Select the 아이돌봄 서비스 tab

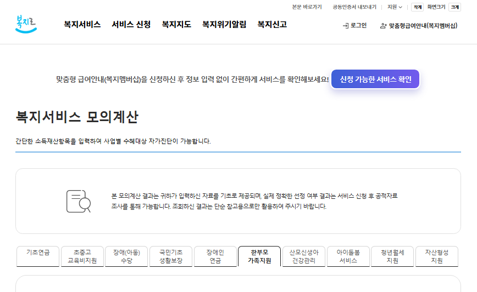348,256
